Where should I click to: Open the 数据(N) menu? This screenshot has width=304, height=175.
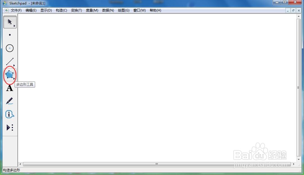108,10
